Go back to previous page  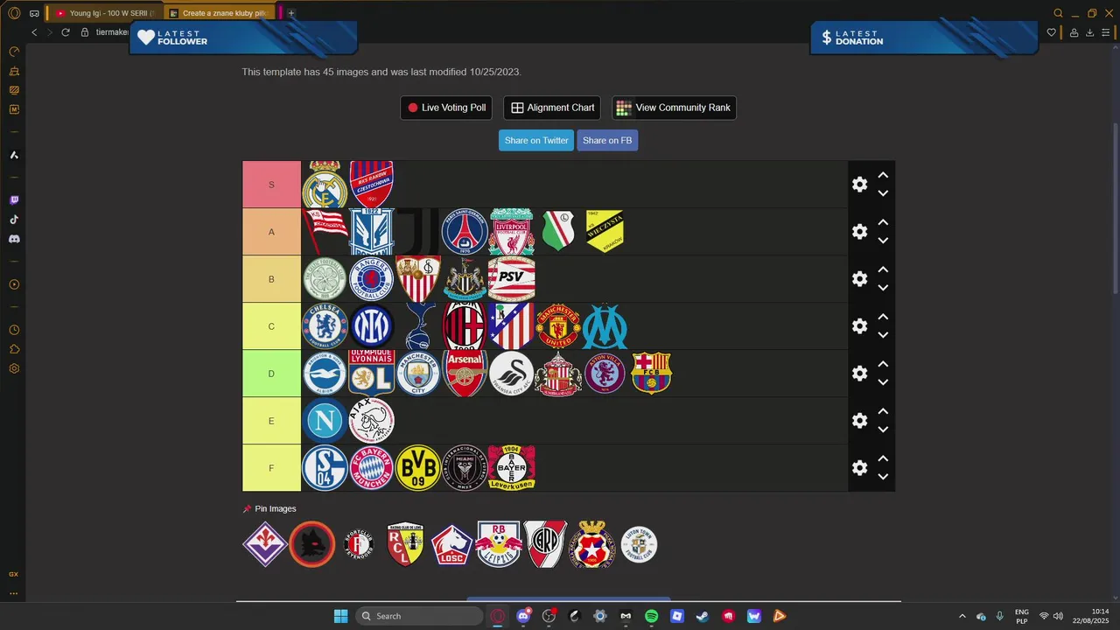[34, 32]
